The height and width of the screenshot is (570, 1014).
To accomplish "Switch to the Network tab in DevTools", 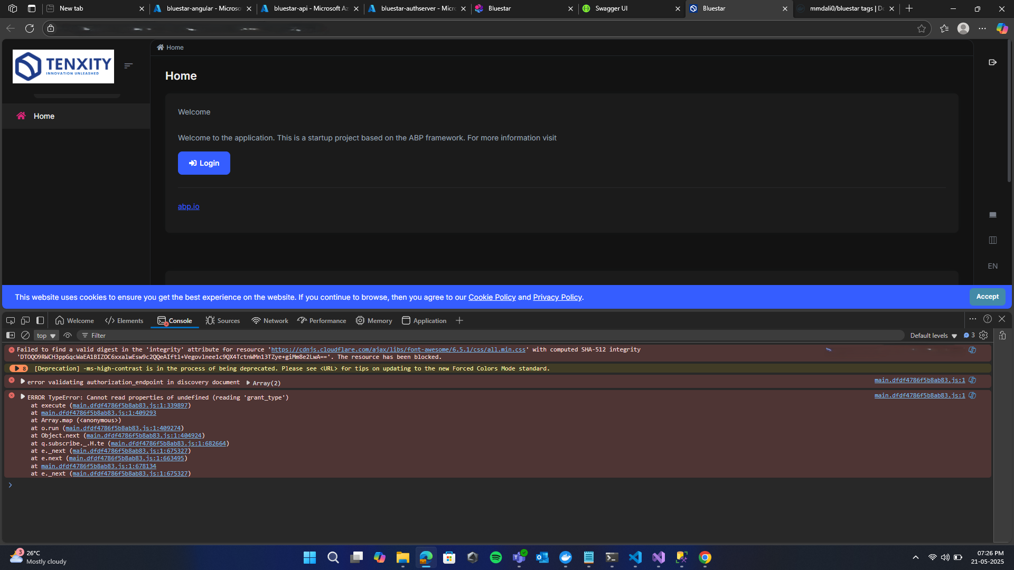I will pyautogui.click(x=270, y=320).
